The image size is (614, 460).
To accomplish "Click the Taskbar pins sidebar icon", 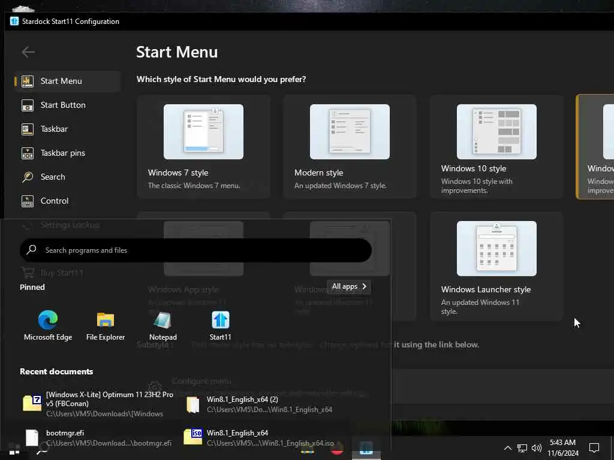I will click(x=28, y=153).
